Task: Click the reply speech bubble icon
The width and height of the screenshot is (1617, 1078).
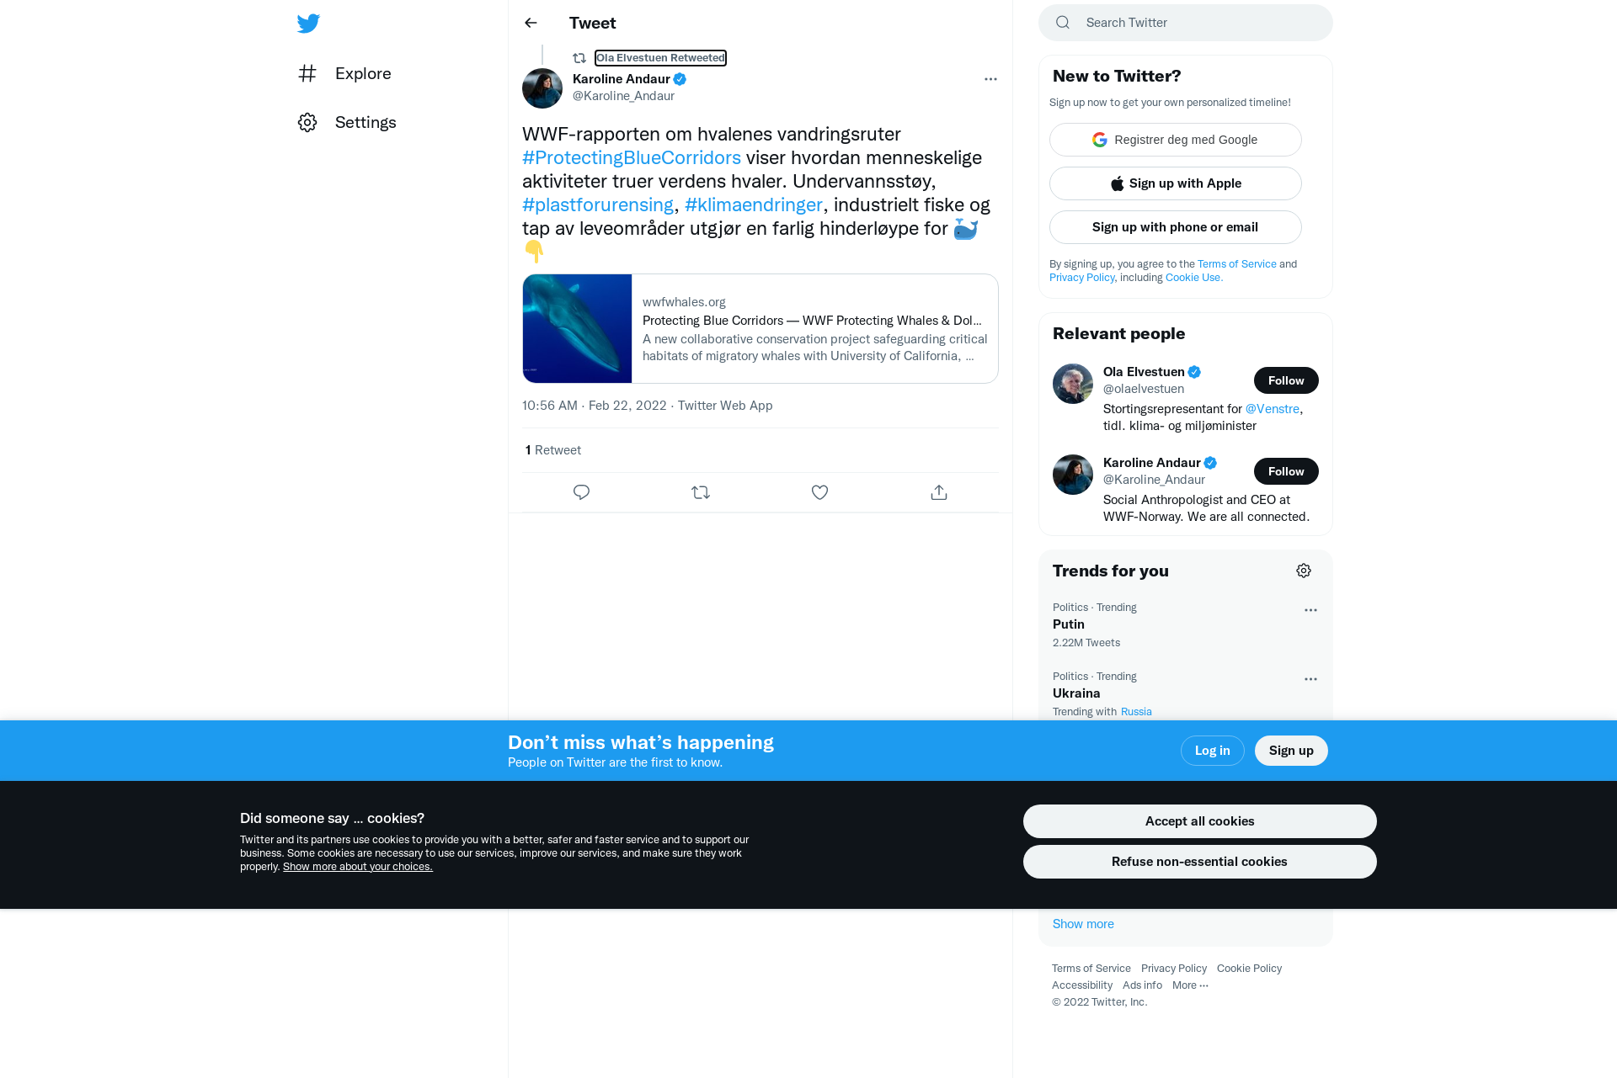Action: (581, 492)
